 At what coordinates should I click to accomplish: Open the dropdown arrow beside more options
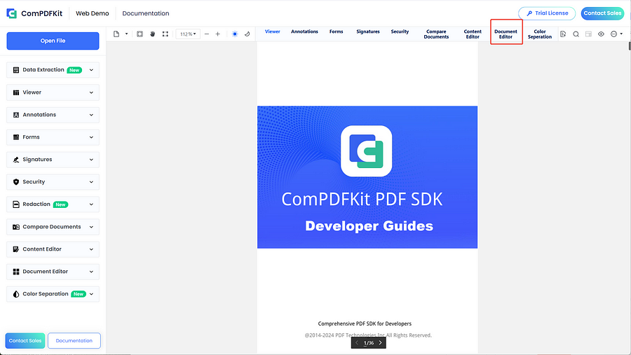pyautogui.click(x=621, y=34)
